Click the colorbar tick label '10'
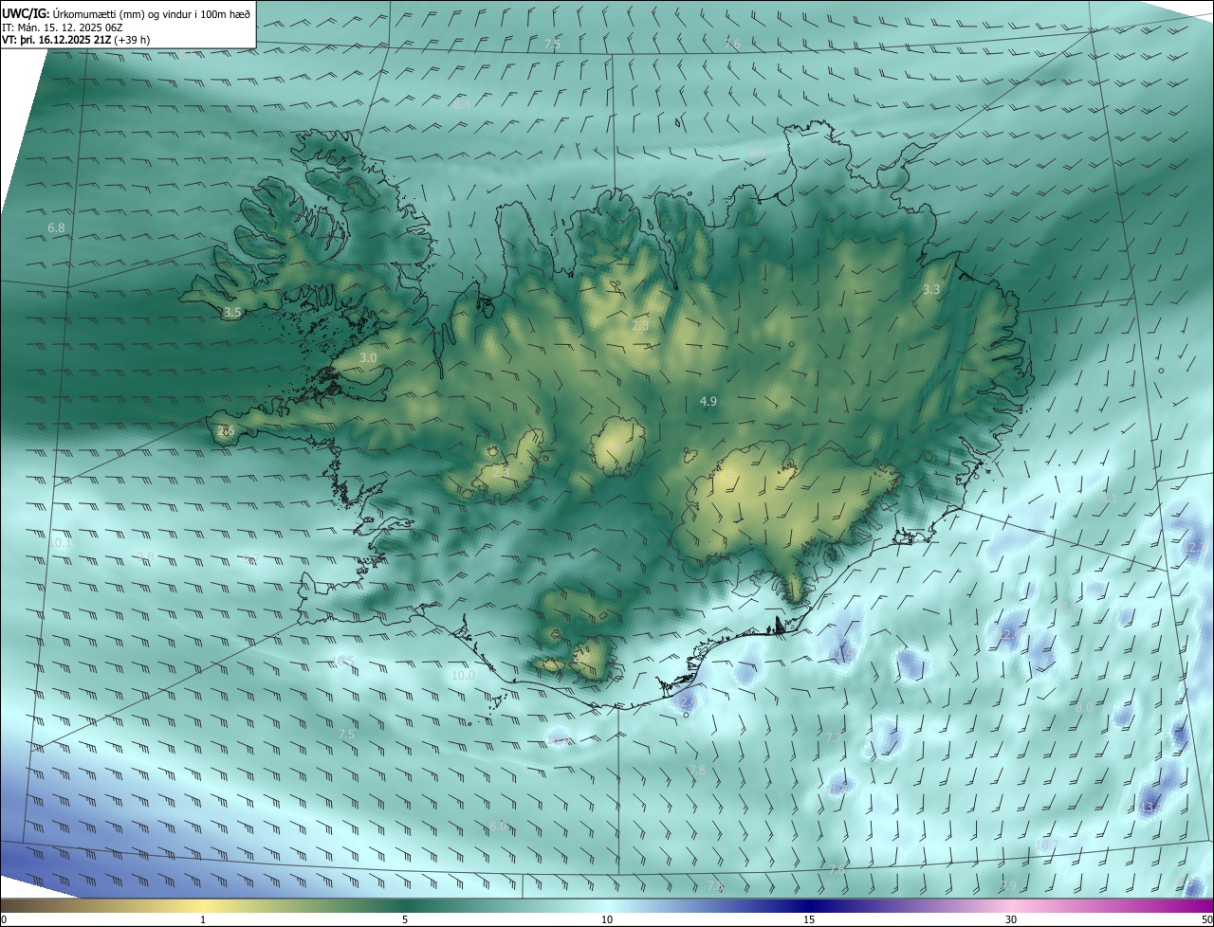Image resolution: width=1214 pixels, height=927 pixels. (607, 919)
